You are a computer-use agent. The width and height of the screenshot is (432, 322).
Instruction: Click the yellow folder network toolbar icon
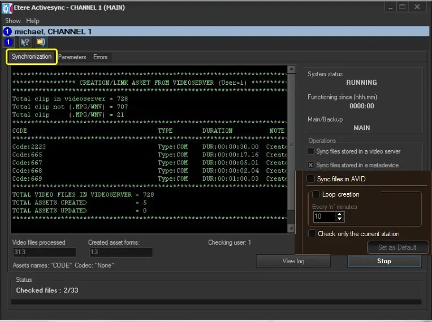41,42
